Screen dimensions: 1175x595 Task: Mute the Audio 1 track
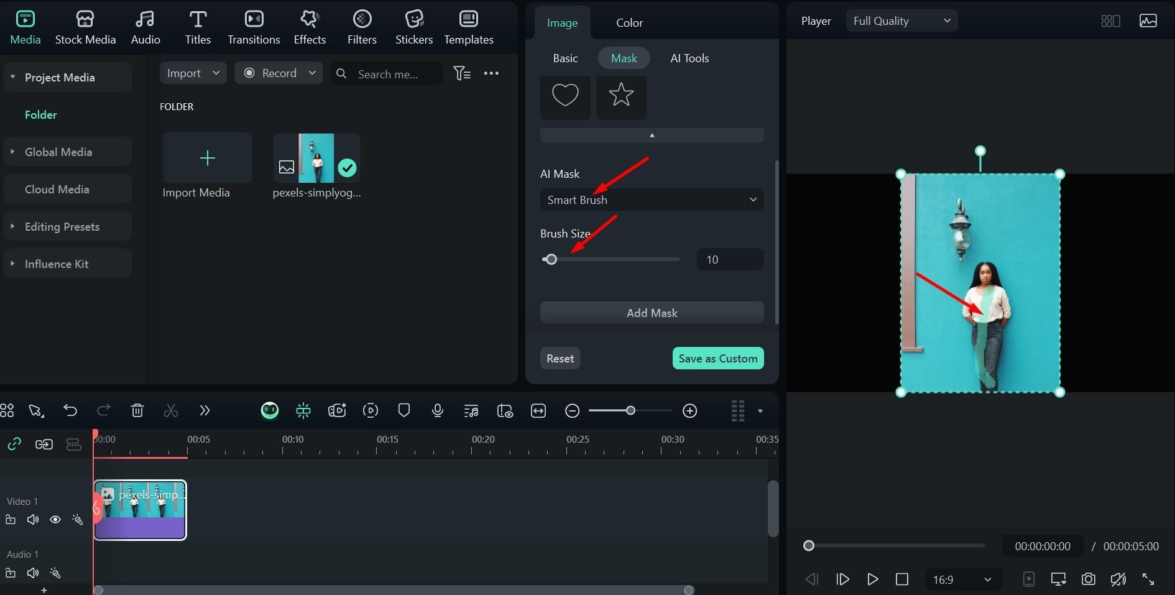33,573
